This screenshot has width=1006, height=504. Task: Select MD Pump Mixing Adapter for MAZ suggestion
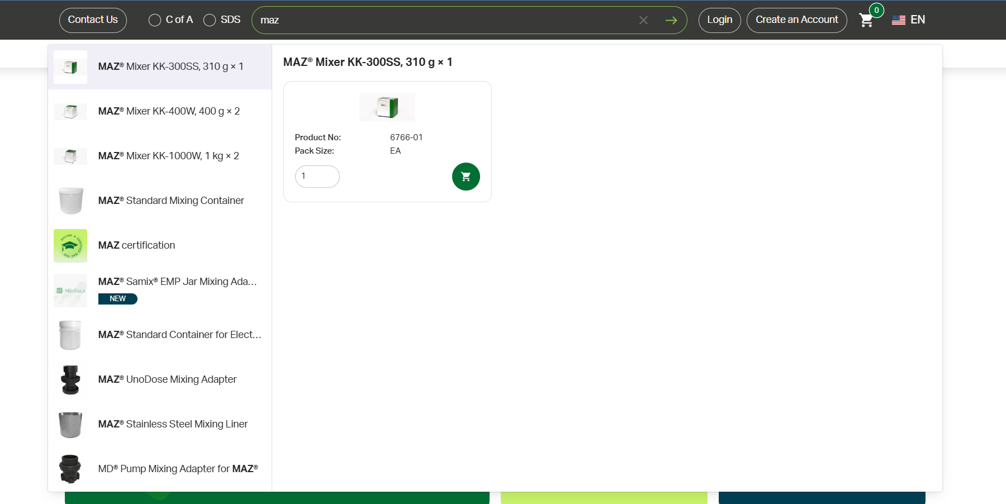160,469
